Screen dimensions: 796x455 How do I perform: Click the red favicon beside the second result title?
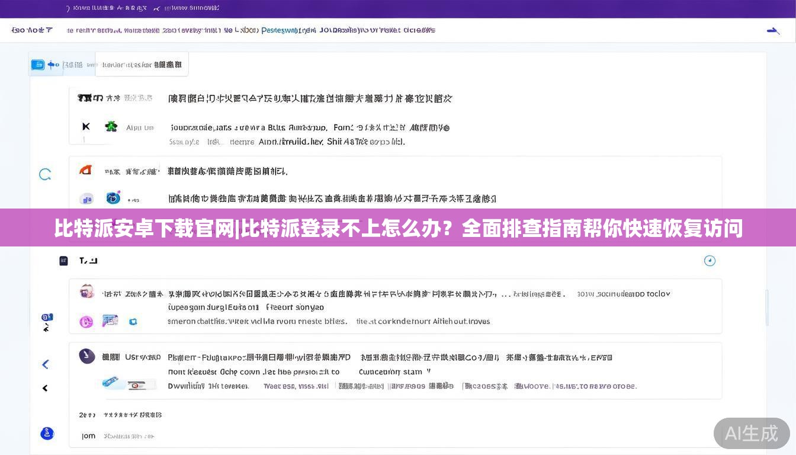coord(85,169)
